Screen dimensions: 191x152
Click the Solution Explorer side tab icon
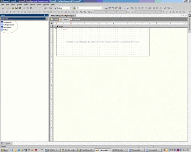189,16
